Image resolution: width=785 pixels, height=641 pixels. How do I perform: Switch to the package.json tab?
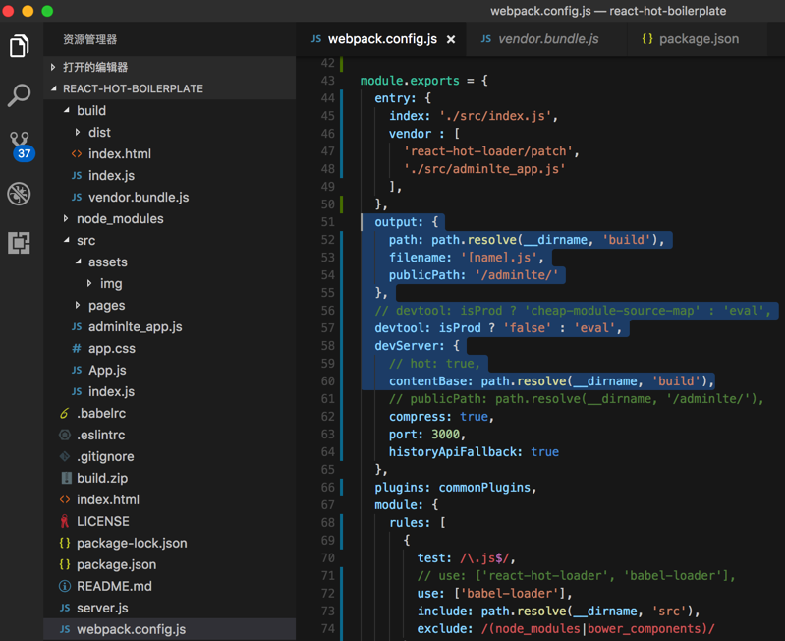pyautogui.click(x=698, y=39)
